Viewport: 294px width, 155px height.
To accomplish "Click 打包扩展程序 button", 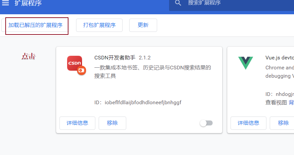I will (99, 25).
